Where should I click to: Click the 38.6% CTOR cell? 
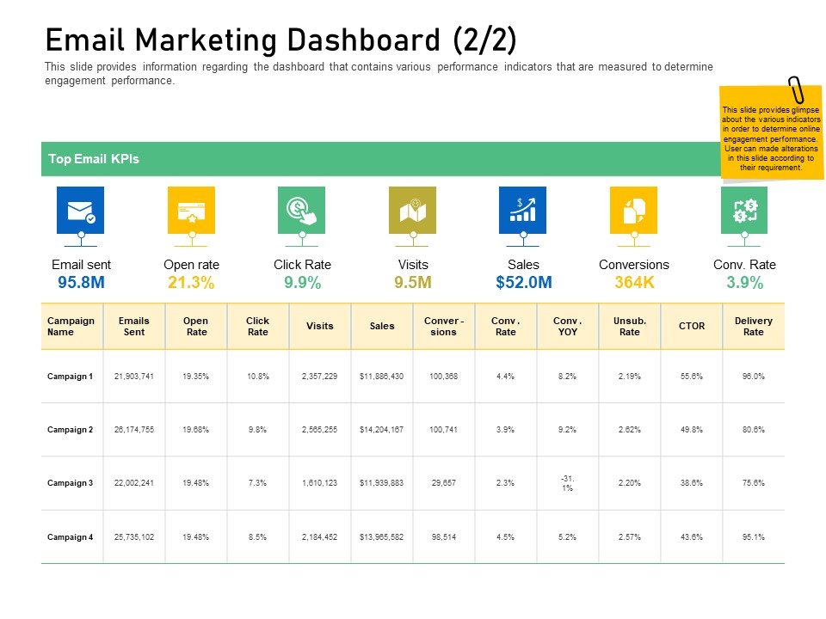[691, 482]
